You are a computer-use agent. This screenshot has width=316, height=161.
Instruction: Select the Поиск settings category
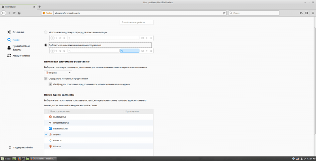(x=13, y=40)
